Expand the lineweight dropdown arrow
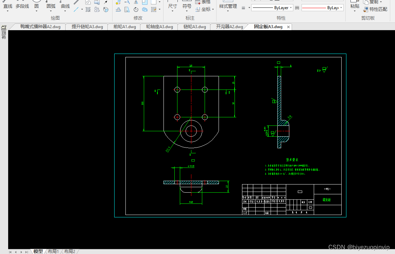The image size is (395, 254). click(x=249, y=8)
